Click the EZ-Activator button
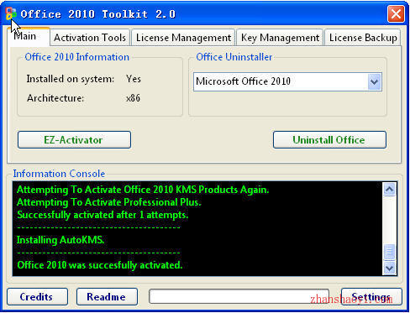This screenshot has width=410, height=313. (74, 139)
